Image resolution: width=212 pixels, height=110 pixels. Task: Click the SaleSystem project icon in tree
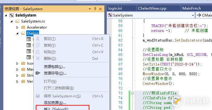[x=11, y=15]
